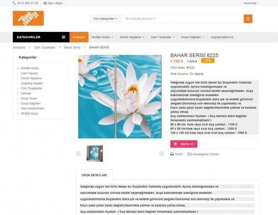Click the phone icon in top bar
Screen dimensions: 278x215
[14, 3]
